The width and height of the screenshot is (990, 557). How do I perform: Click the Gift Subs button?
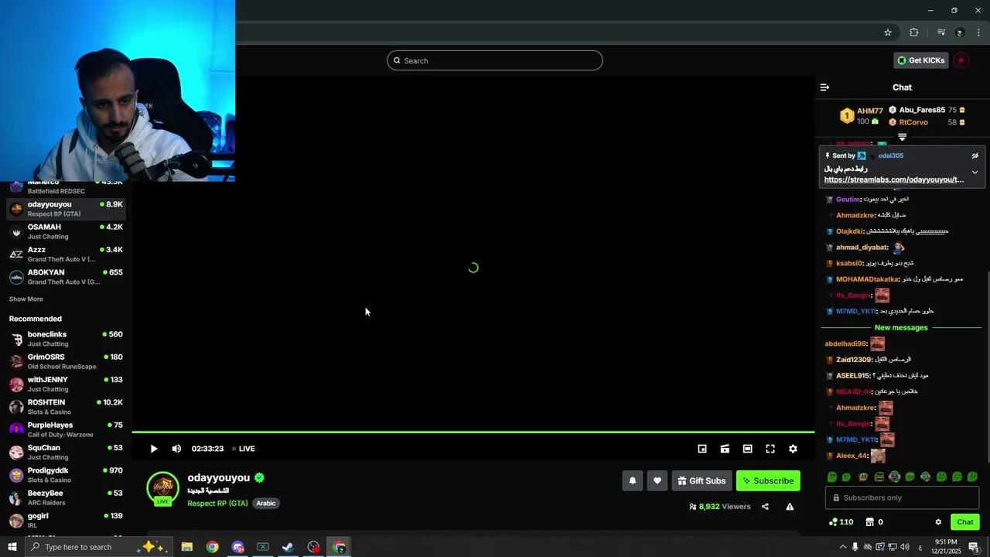(702, 480)
